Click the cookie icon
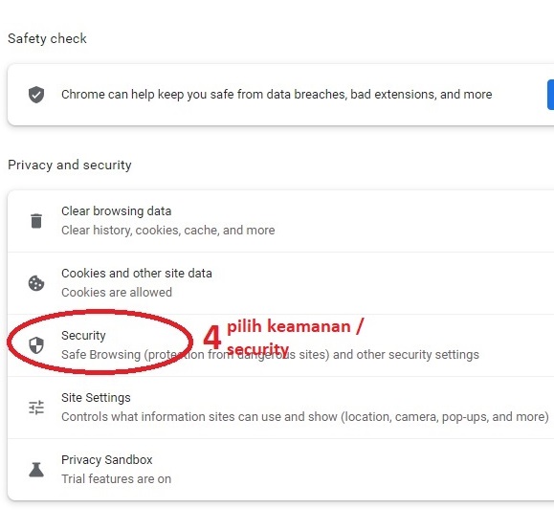 pyautogui.click(x=36, y=283)
